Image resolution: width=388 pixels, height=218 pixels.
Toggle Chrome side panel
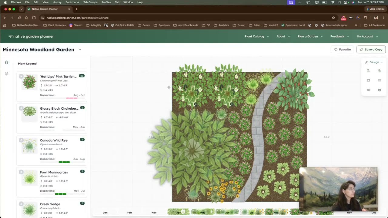[34, 18]
